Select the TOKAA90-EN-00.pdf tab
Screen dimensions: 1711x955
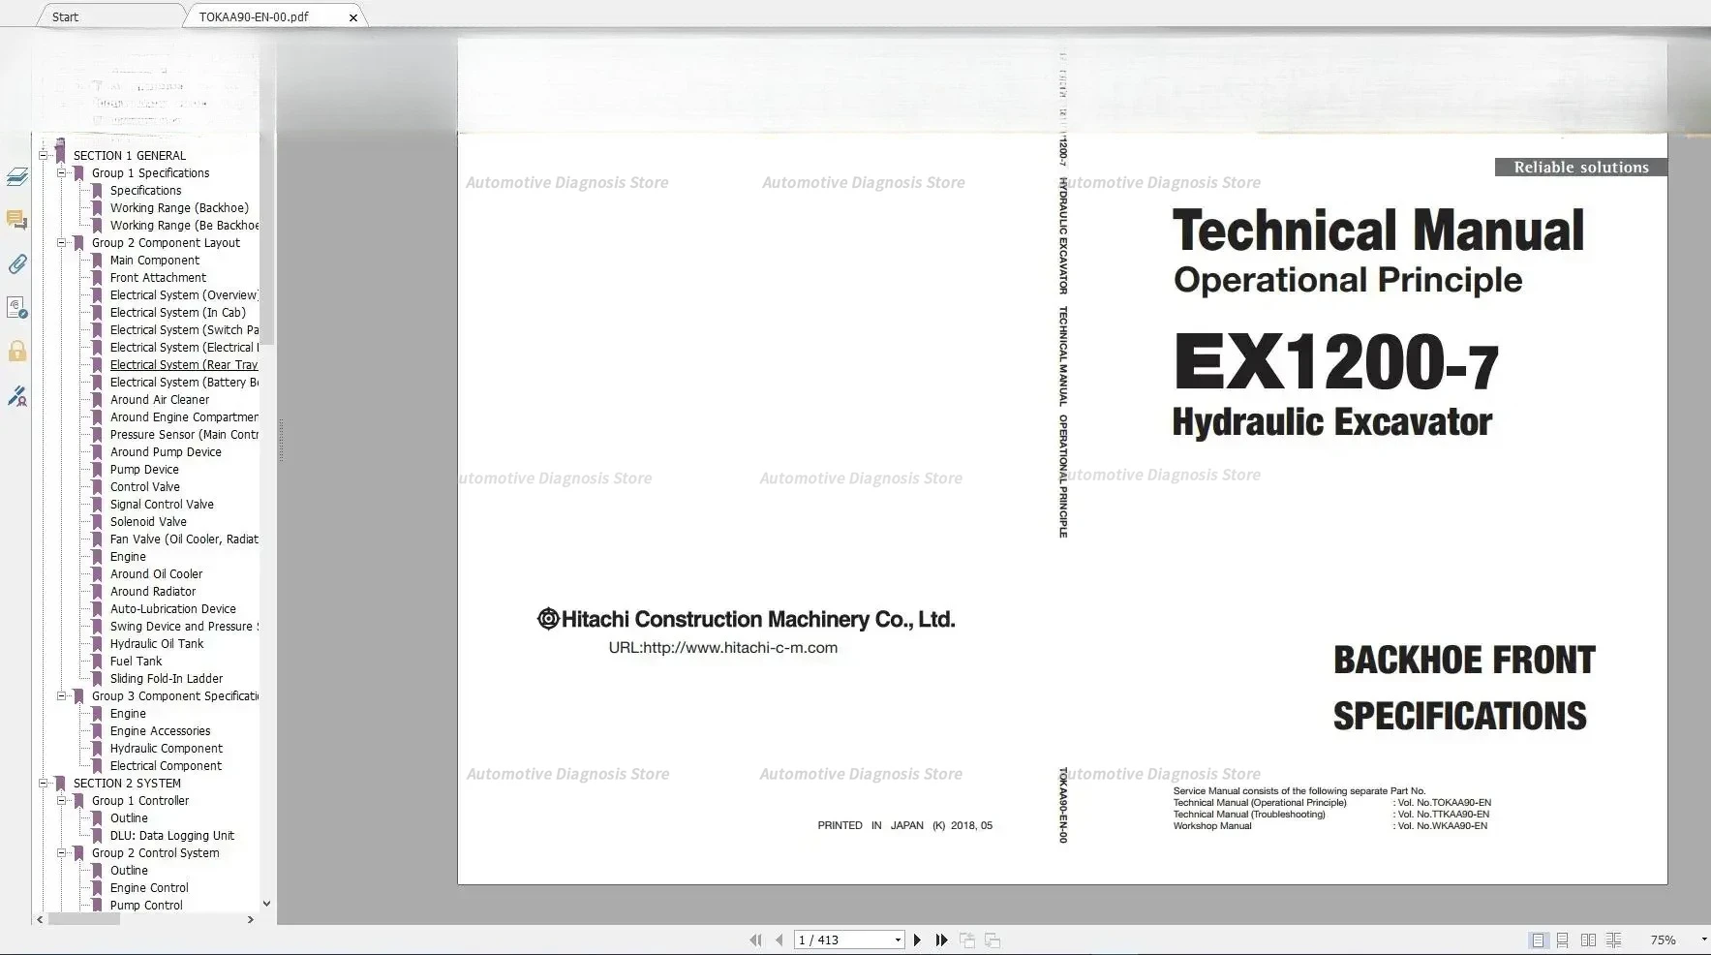[x=254, y=15]
